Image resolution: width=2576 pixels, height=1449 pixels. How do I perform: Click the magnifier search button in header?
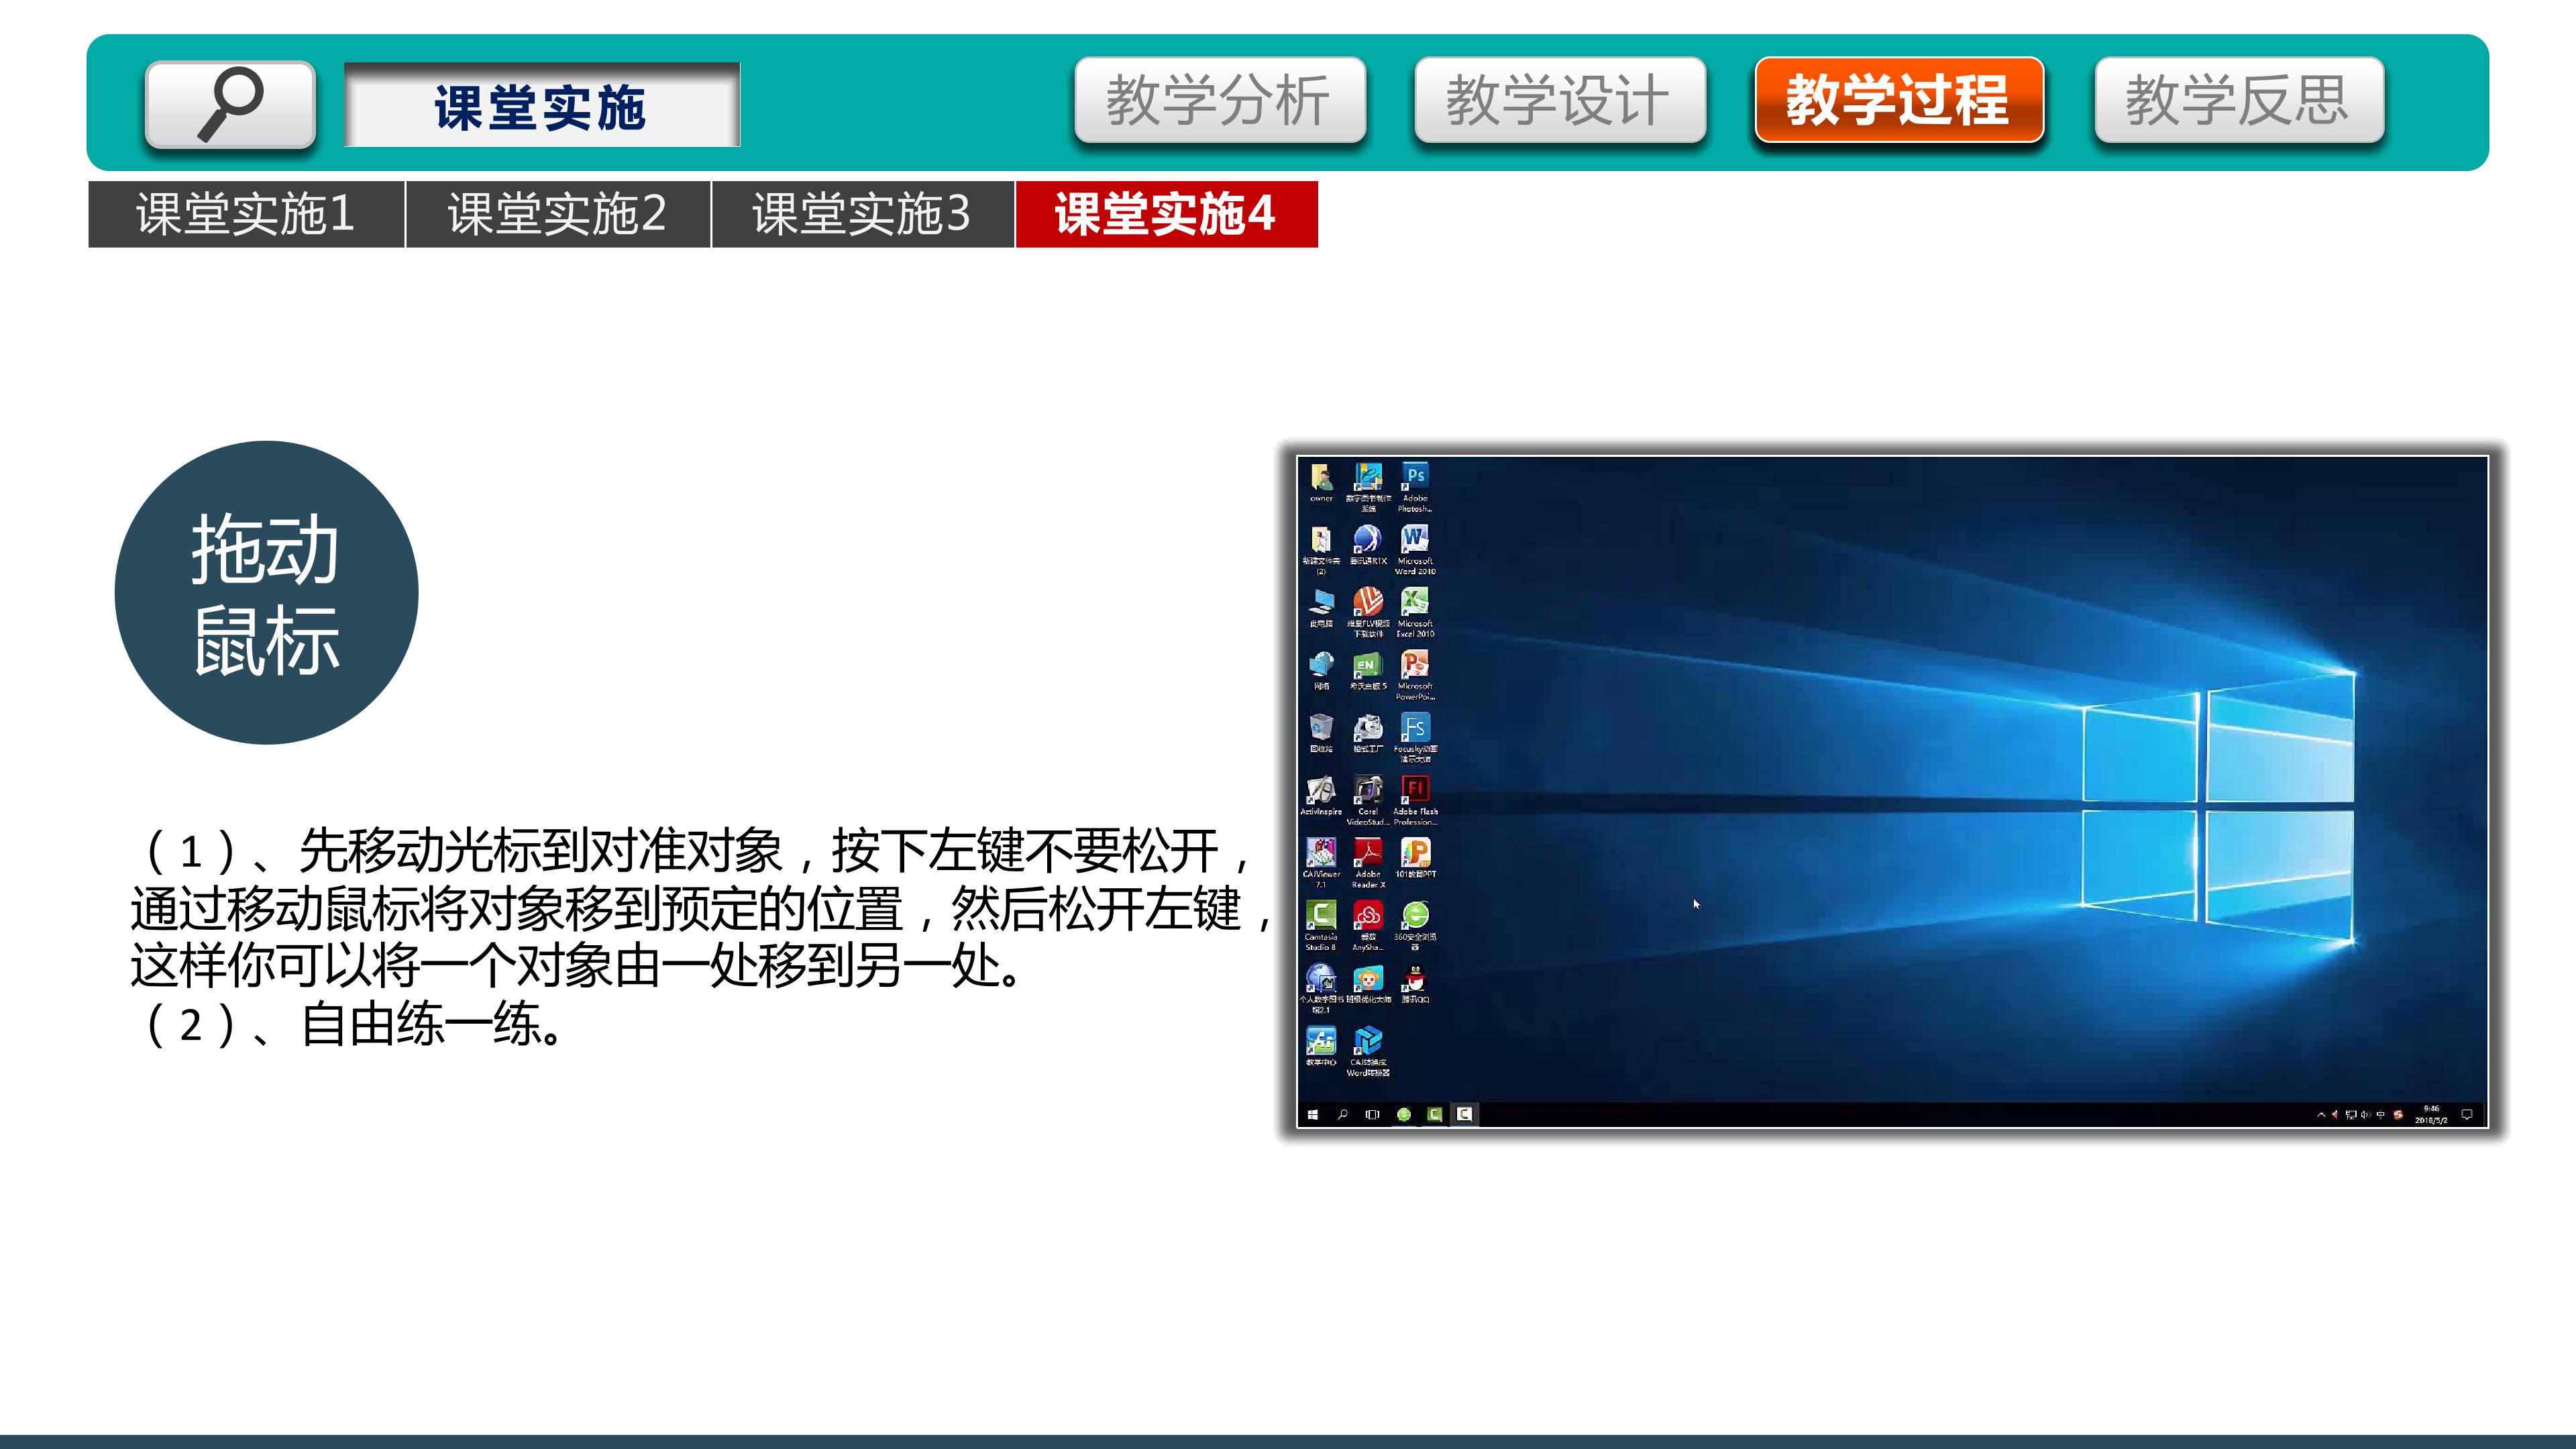coord(230,105)
